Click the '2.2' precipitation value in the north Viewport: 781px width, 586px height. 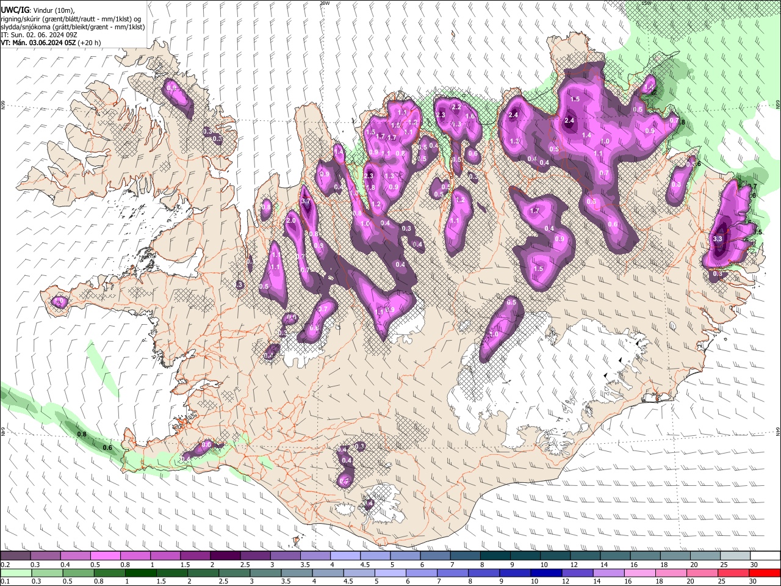[x=456, y=107]
